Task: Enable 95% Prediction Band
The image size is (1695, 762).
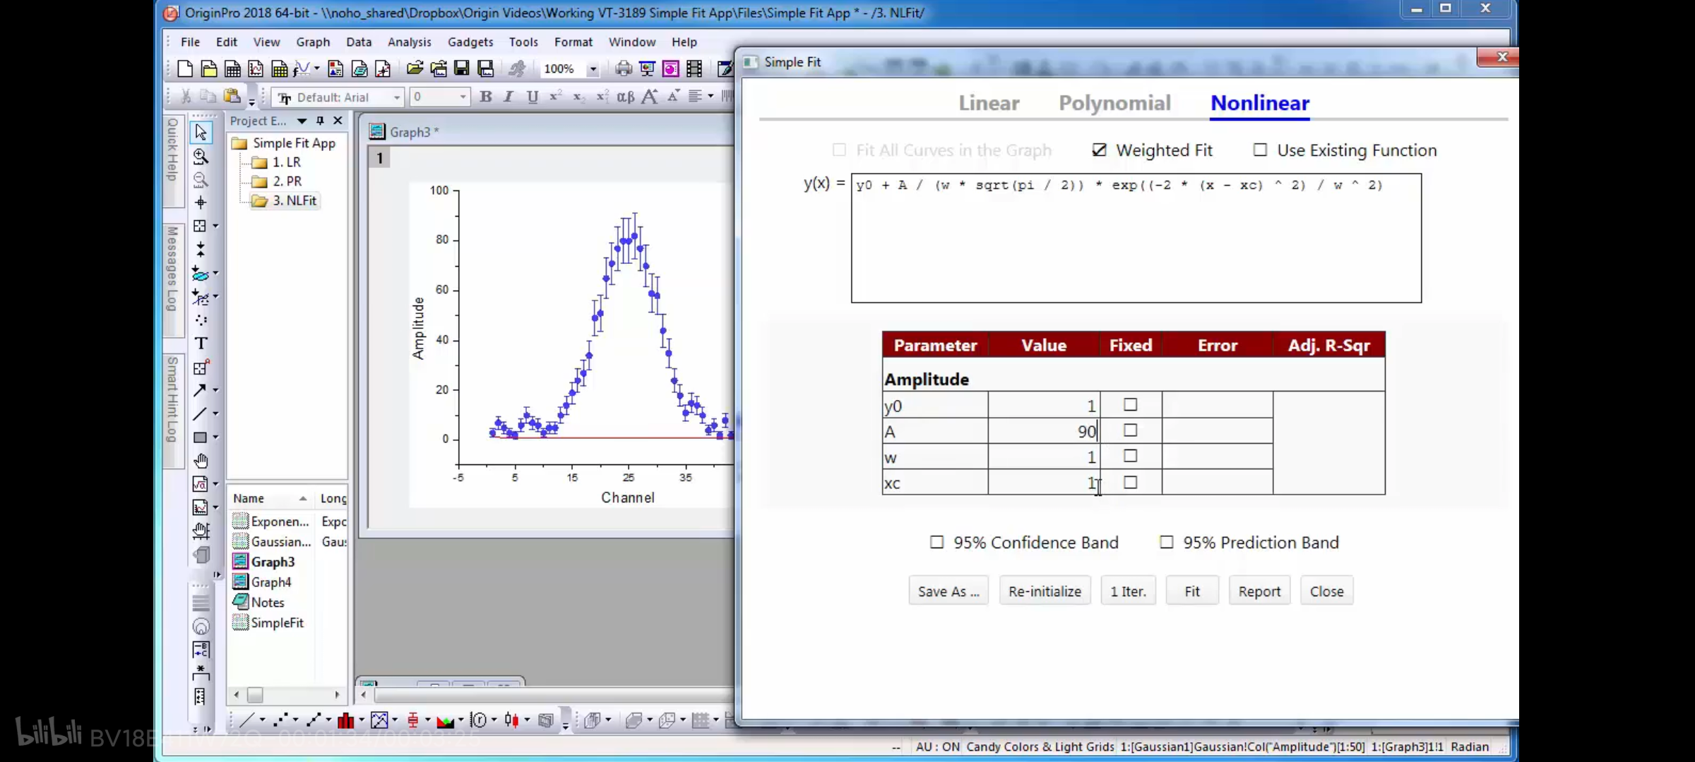Action: pyautogui.click(x=1166, y=542)
